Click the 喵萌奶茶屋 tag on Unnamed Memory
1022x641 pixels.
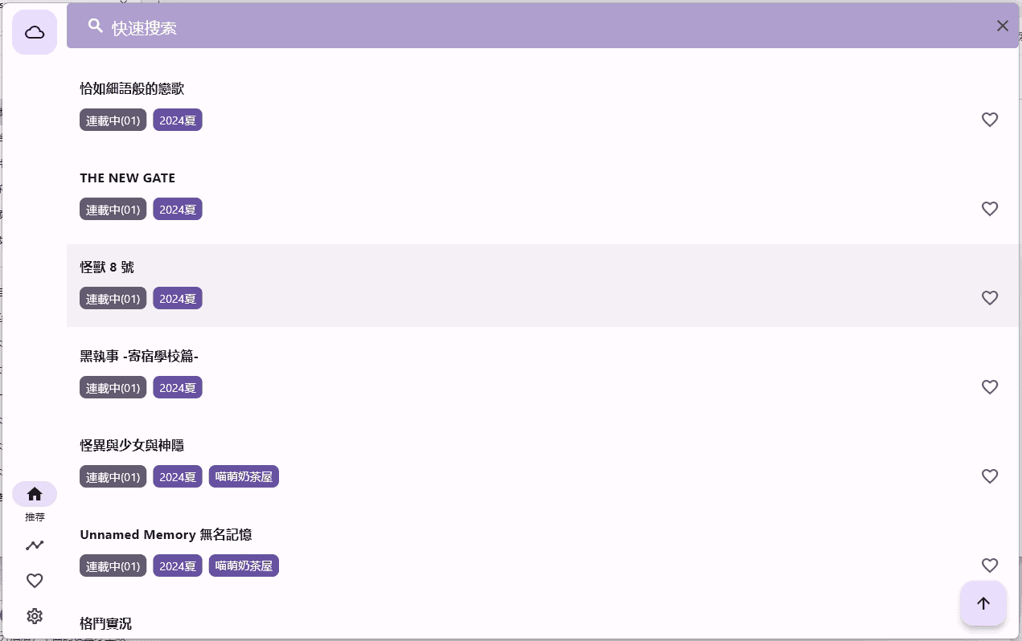coord(244,565)
